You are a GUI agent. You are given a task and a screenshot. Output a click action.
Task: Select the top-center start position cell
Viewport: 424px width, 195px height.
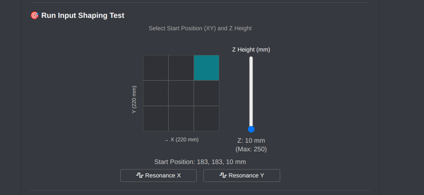(181, 68)
